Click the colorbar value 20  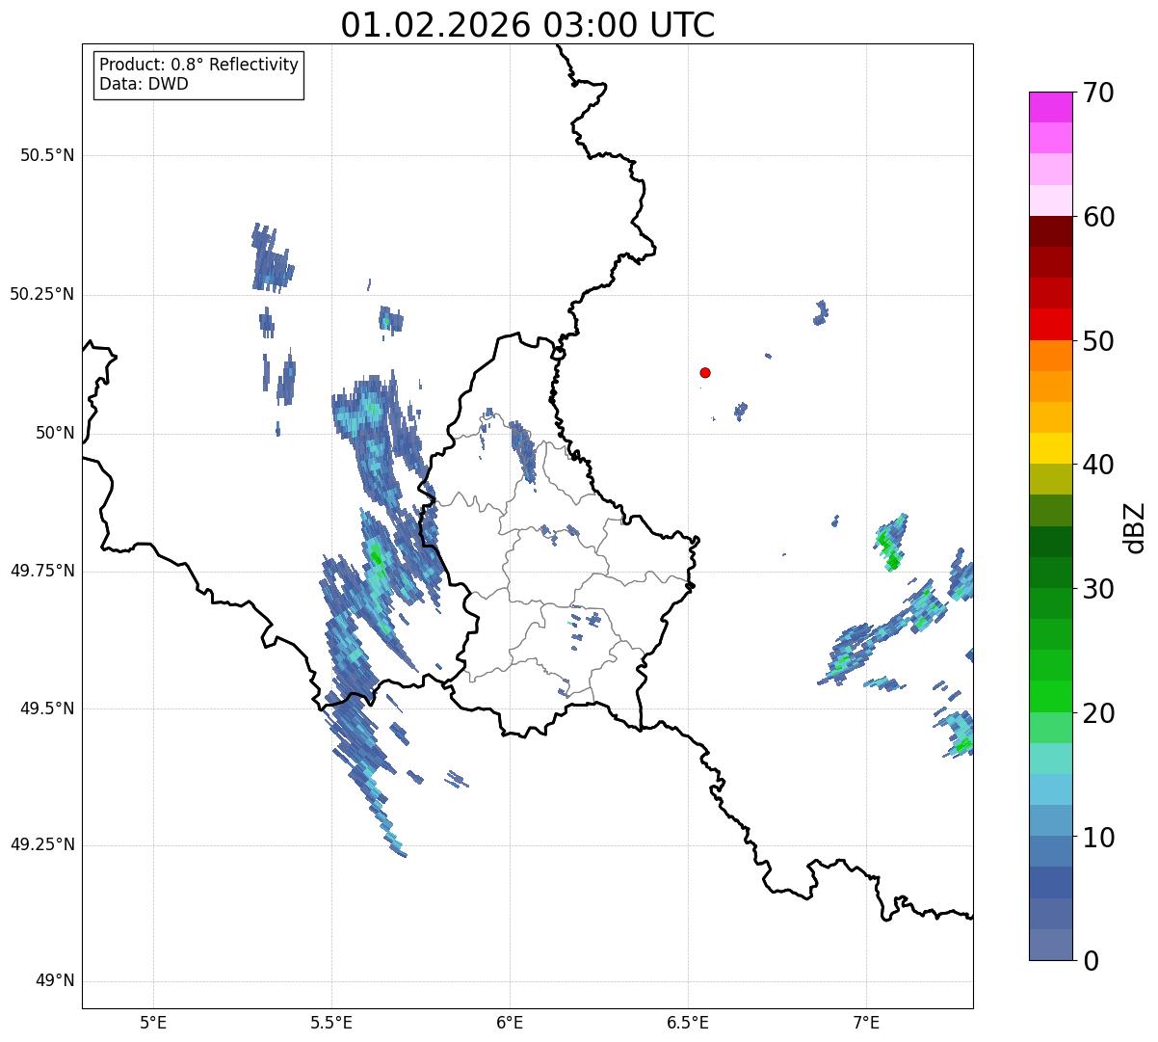tap(1098, 713)
